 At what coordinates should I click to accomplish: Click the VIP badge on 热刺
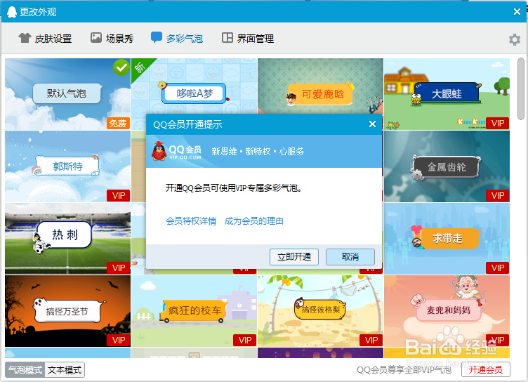[x=119, y=268]
